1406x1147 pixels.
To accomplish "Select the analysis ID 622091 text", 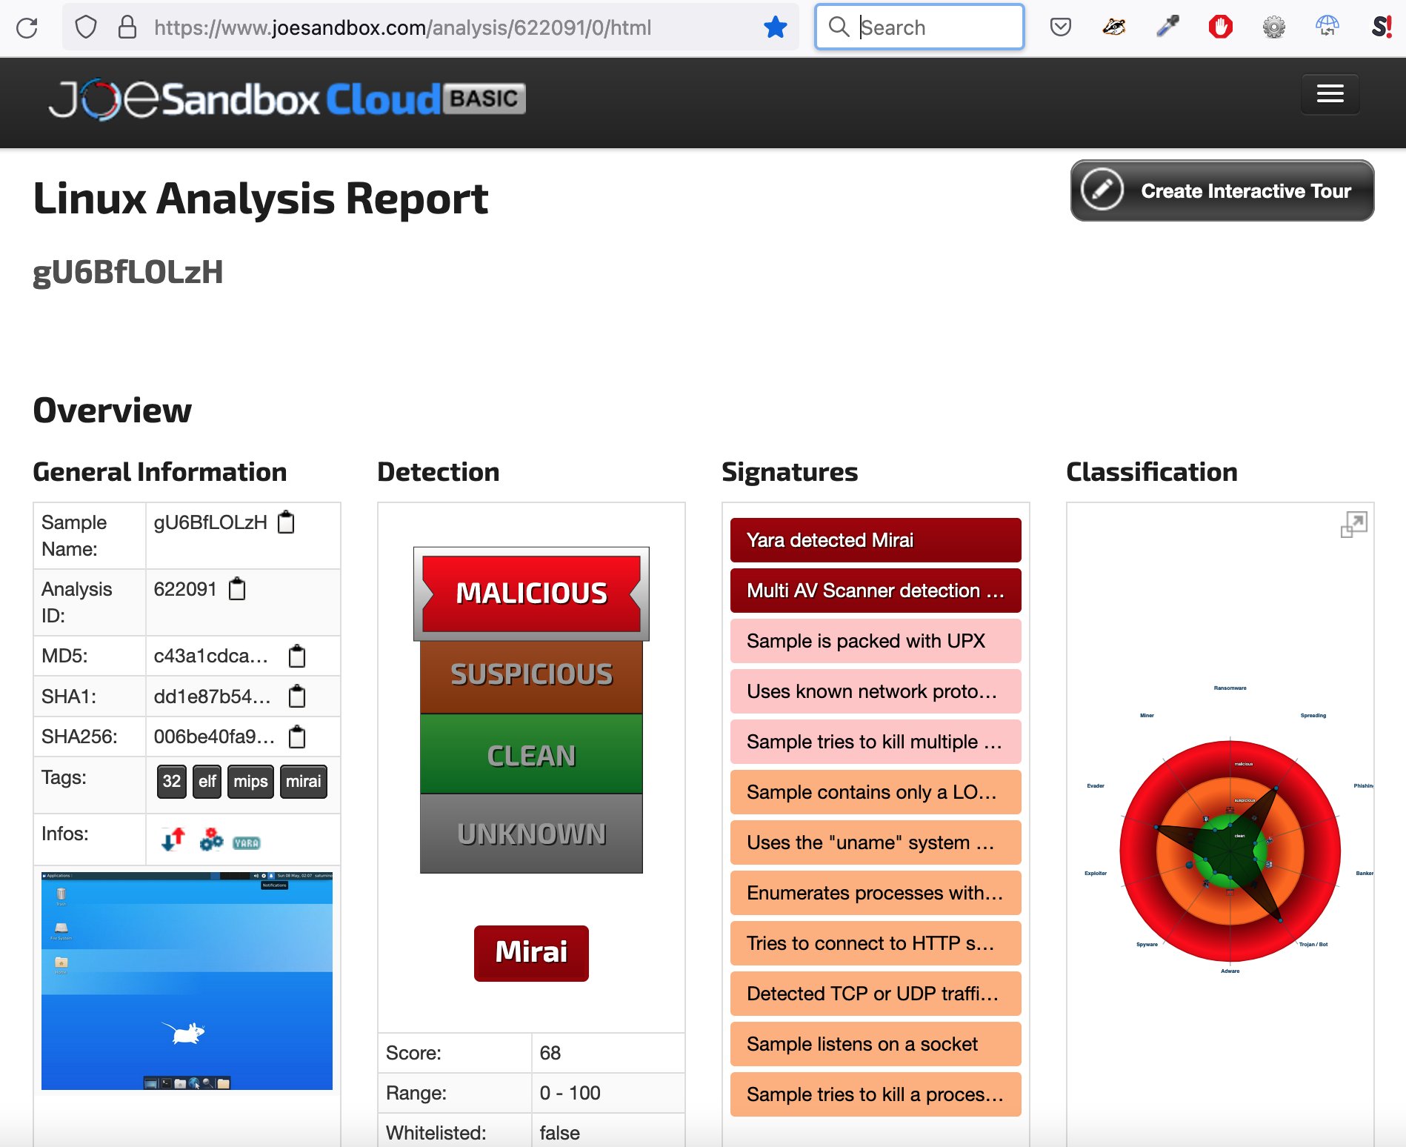I will (185, 589).
